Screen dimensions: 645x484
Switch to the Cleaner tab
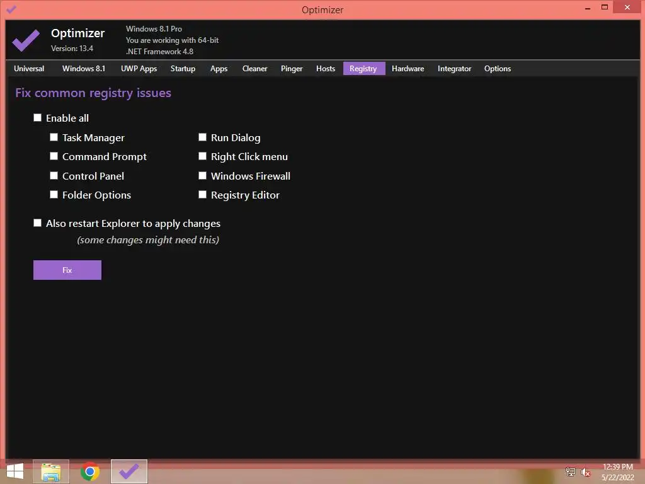(x=254, y=68)
